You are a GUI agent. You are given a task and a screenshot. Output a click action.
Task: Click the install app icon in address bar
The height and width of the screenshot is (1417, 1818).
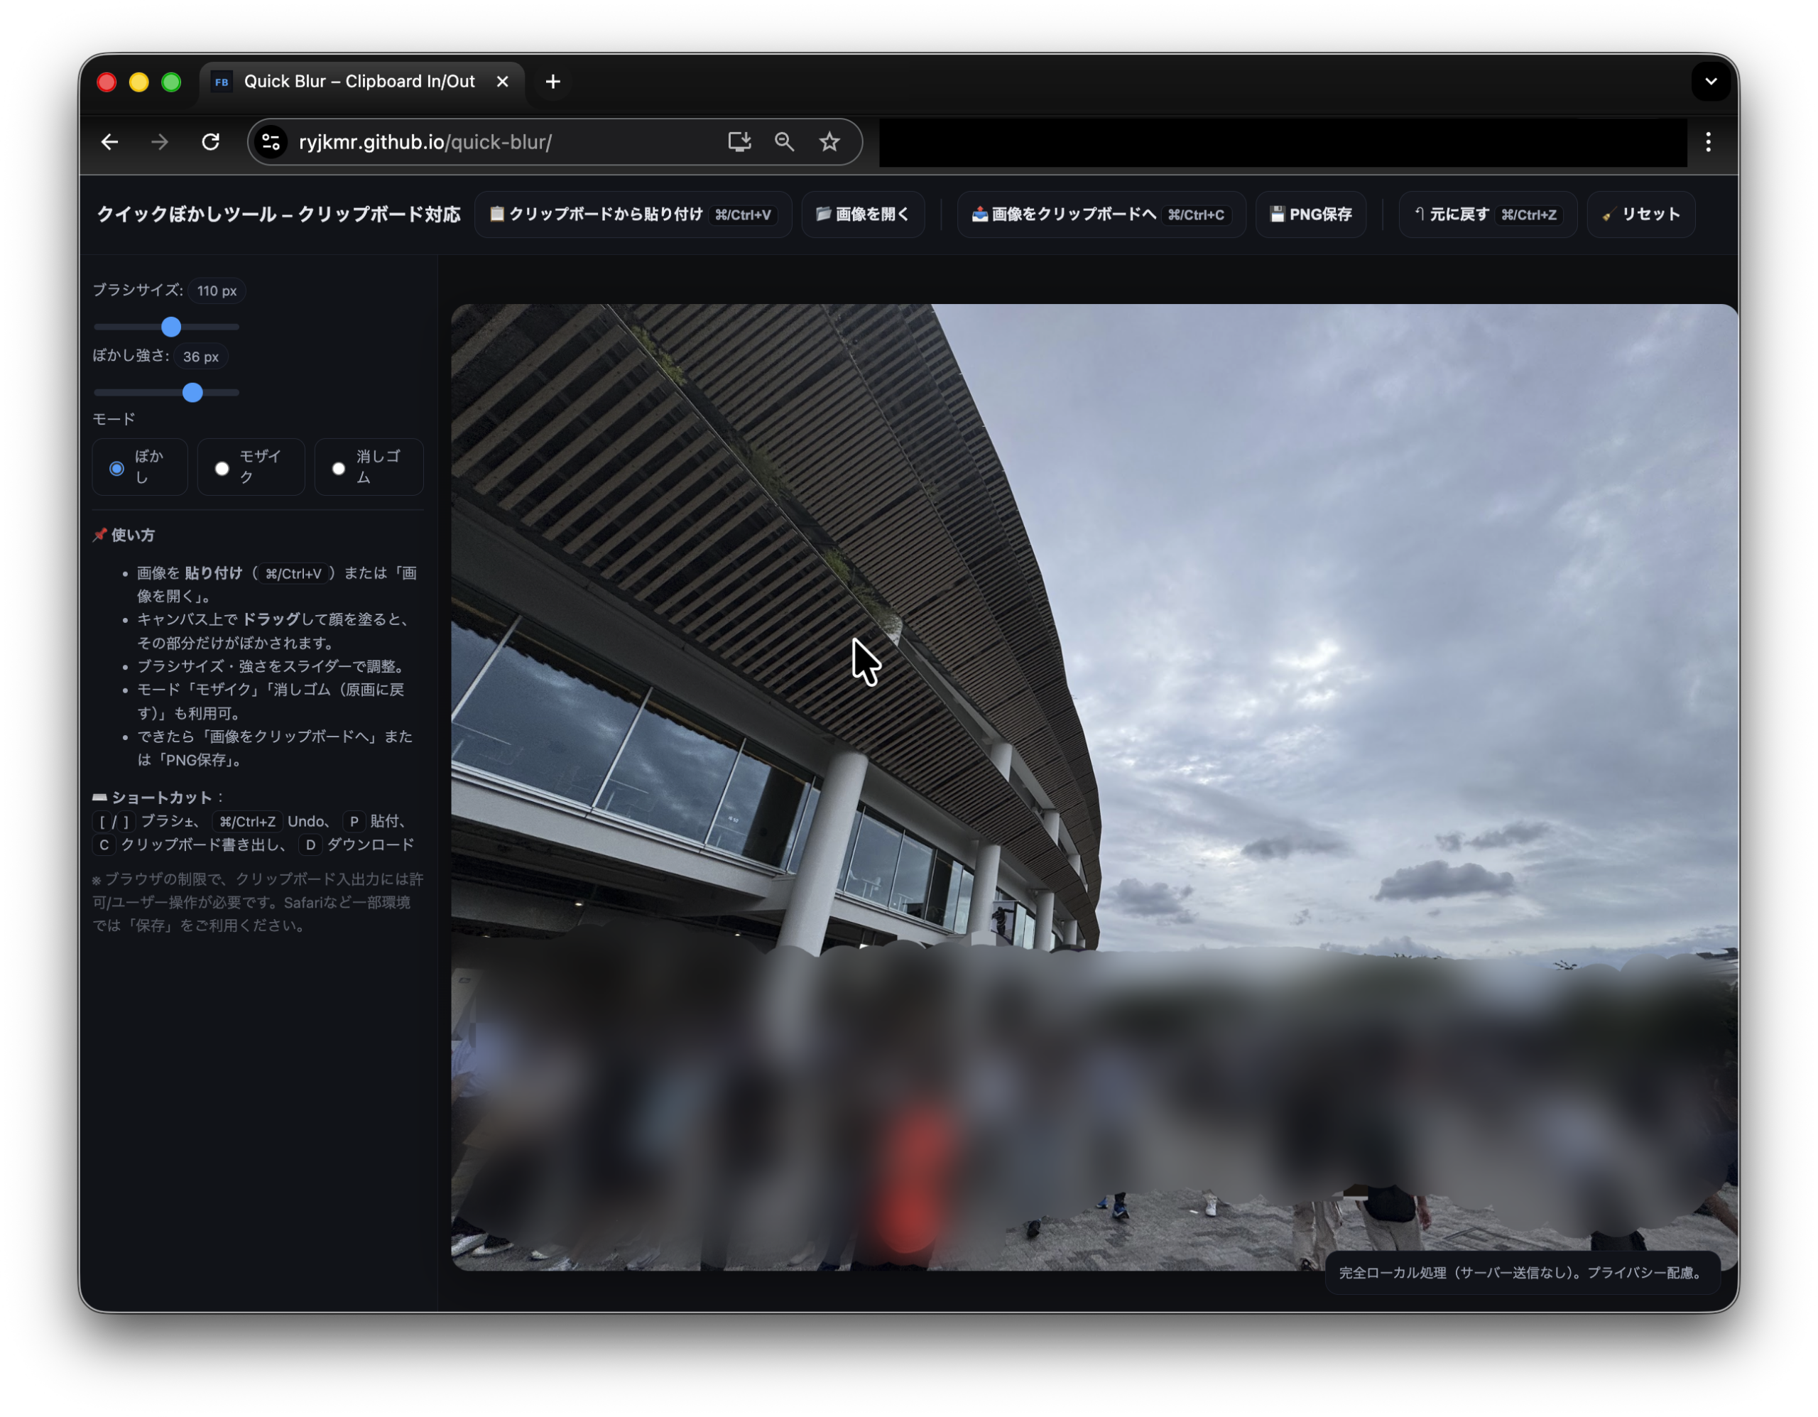tap(739, 142)
